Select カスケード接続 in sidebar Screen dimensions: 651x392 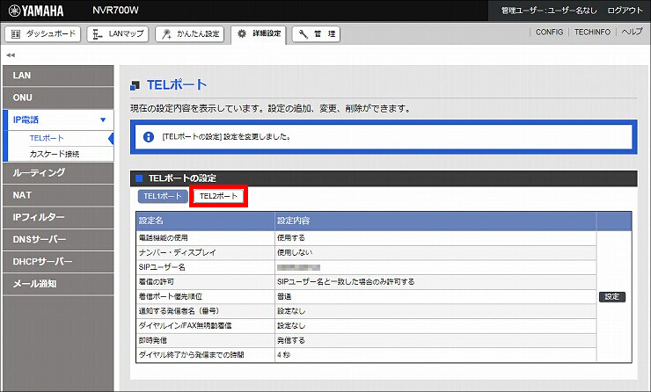55,154
